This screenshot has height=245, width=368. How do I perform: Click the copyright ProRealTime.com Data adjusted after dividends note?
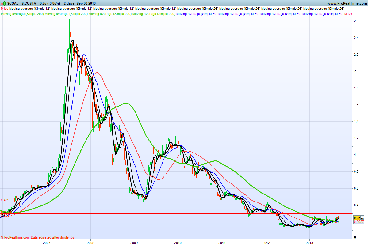(37, 237)
